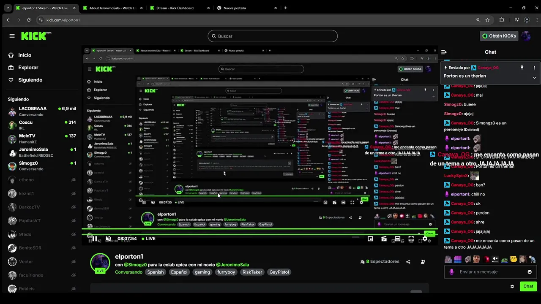Pick green frog emote in emote row
The height and width of the screenshot is (304, 541).
(x=505, y=259)
